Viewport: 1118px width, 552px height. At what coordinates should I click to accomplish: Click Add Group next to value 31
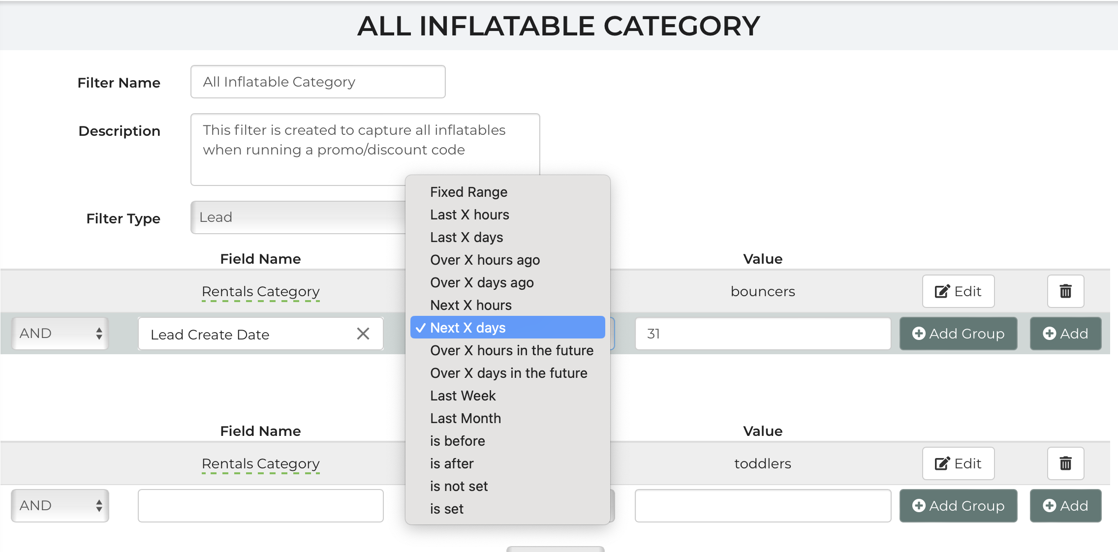pyautogui.click(x=958, y=334)
